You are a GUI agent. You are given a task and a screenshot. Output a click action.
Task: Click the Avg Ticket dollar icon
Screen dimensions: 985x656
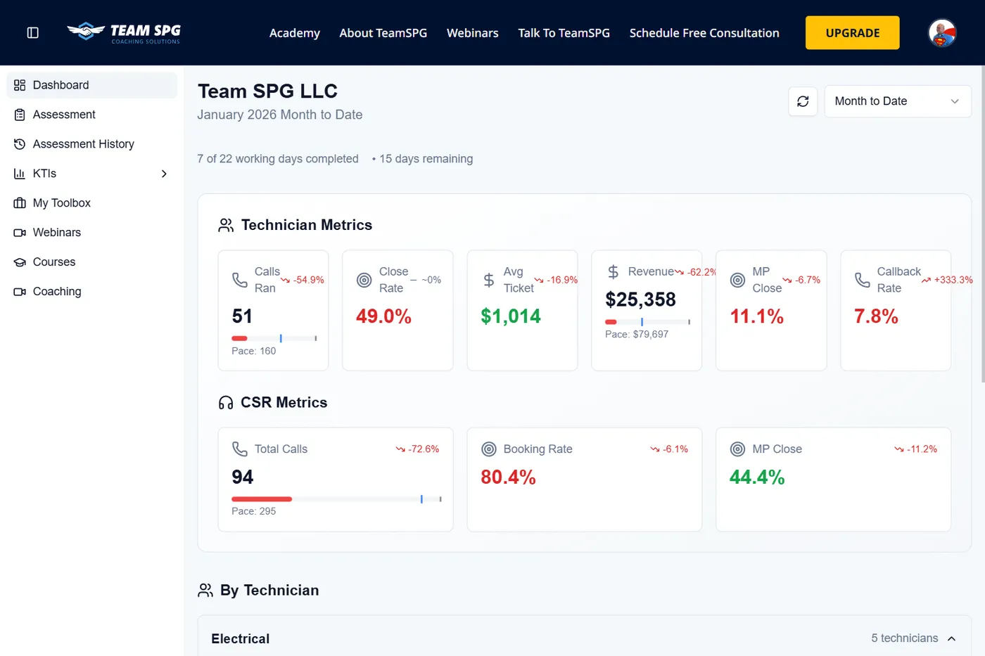click(489, 280)
